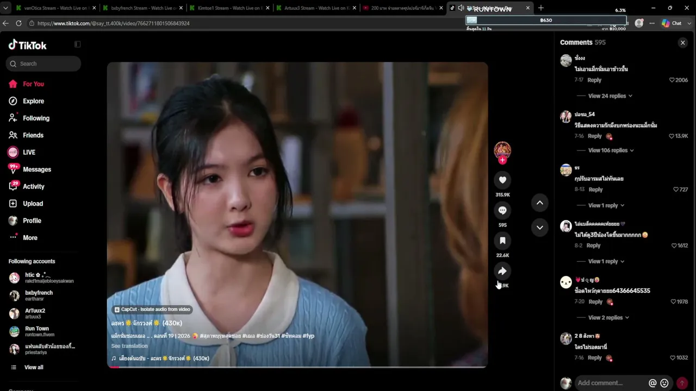
Task: Go to previous video with up arrow
Action: pyautogui.click(x=540, y=203)
